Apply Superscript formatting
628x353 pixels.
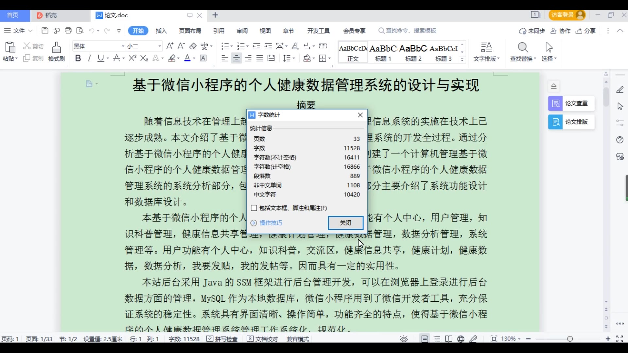click(x=132, y=58)
